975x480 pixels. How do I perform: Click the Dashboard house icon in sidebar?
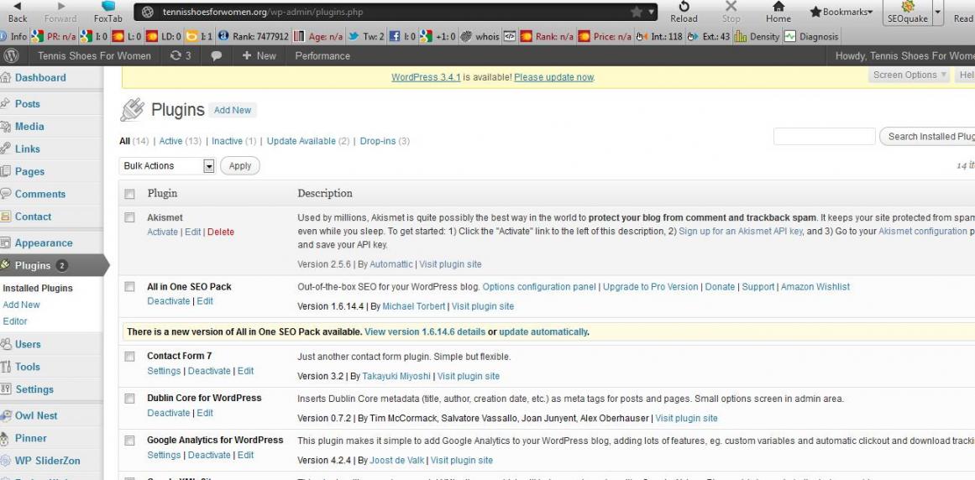(x=6, y=77)
